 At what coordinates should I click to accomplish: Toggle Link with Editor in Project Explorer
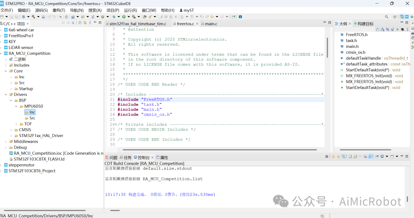click(85, 23)
